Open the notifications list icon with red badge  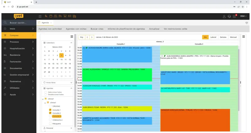coord(234,16)
